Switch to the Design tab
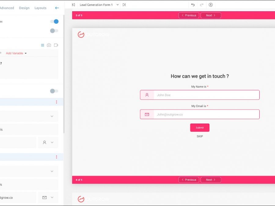Viewport: 275px width, 206px height. point(24,8)
